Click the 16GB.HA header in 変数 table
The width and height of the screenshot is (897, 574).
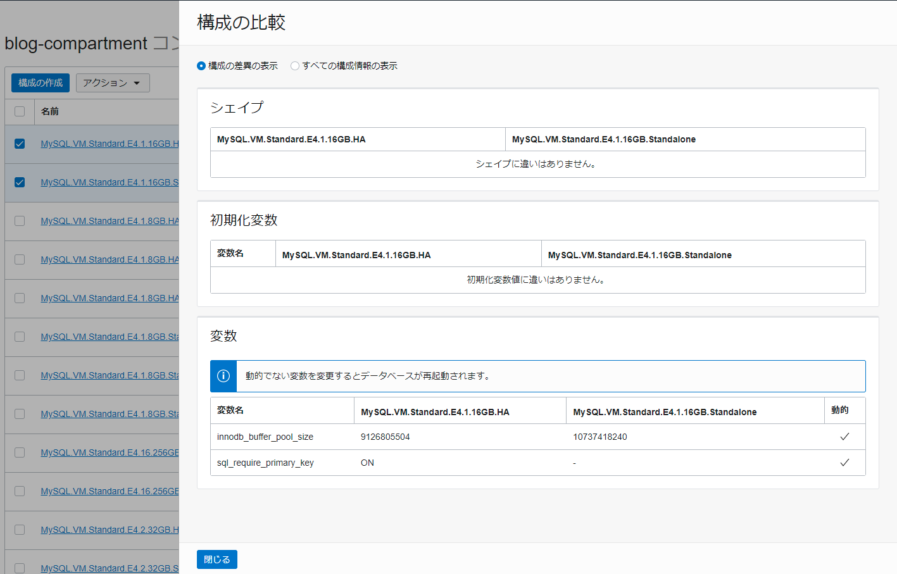coord(435,412)
